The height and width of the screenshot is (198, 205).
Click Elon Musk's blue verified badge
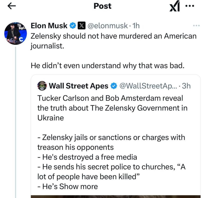(73, 26)
